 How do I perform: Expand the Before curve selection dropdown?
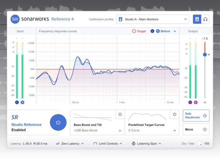pyautogui.click(x=175, y=31)
